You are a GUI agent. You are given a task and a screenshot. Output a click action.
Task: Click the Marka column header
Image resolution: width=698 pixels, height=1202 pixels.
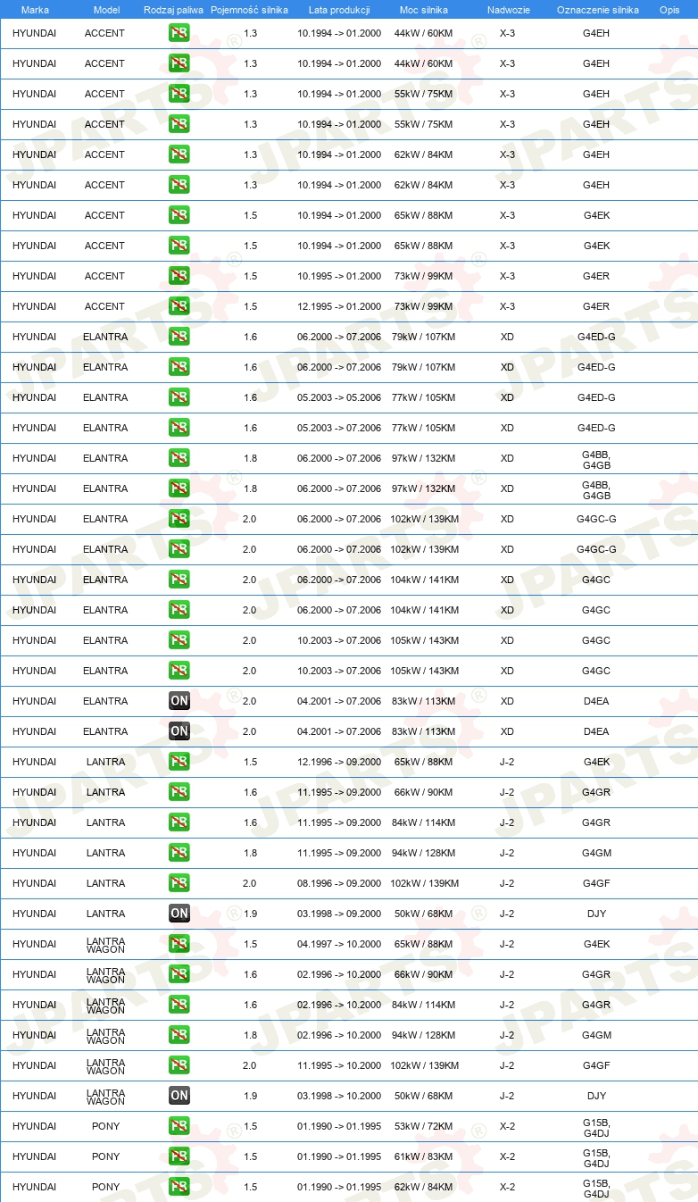pyautogui.click(x=35, y=10)
